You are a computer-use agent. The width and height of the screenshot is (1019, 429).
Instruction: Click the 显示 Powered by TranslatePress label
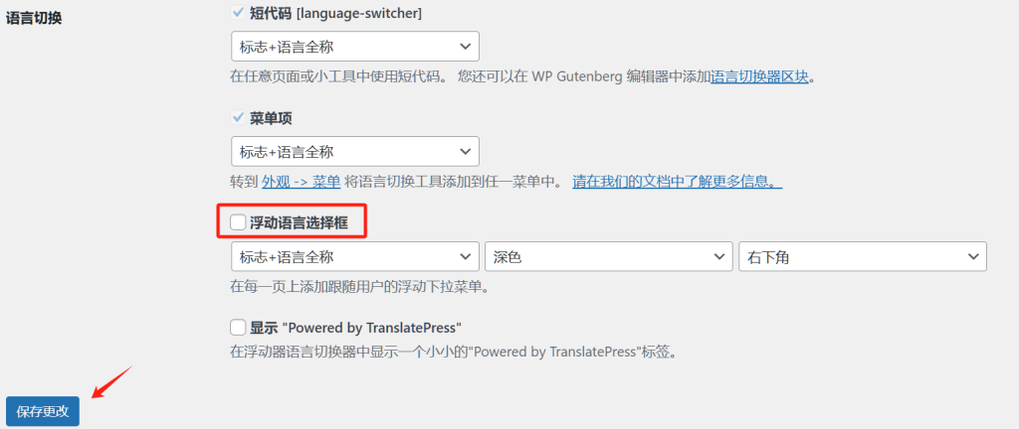tap(355, 327)
